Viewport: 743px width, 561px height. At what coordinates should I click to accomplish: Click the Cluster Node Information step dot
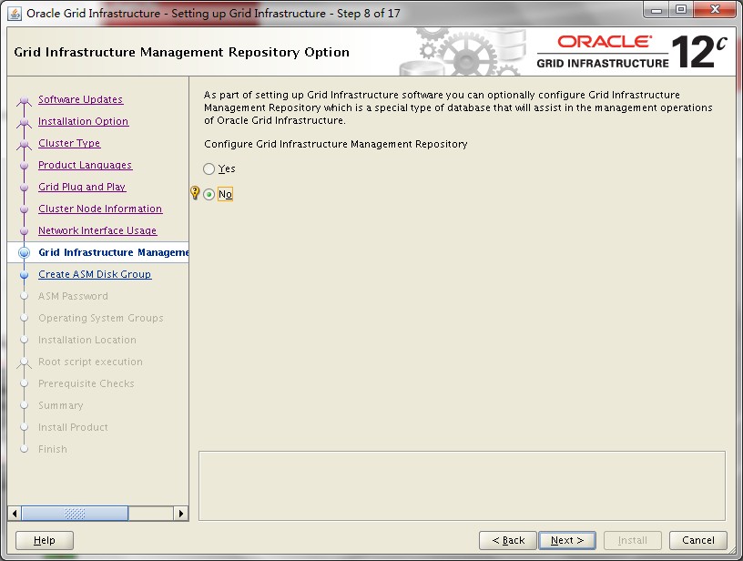(25, 209)
